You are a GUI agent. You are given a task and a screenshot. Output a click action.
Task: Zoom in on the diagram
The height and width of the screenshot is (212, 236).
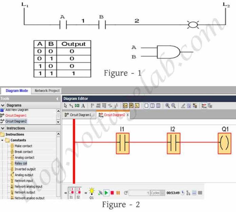coord(168,106)
